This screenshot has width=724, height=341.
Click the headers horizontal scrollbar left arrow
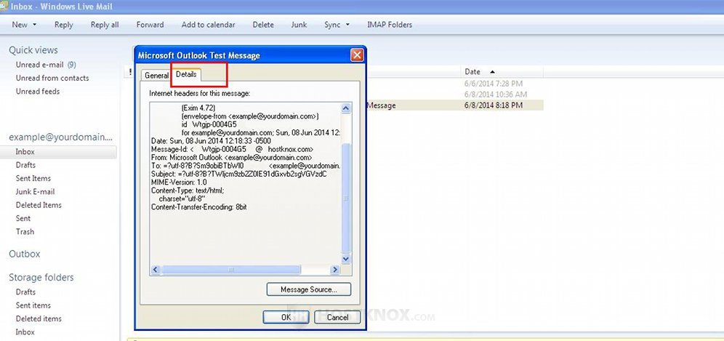click(x=155, y=269)
